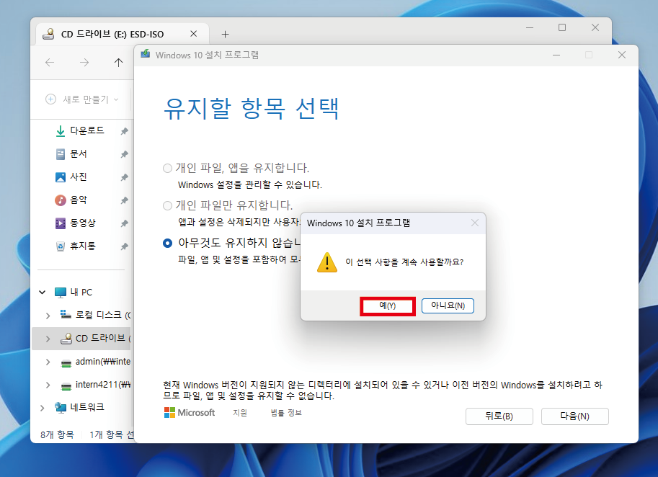This screenshot has width=658, height=477.
Task: Select 개인 파일, 앱을 유지합니다 radio option
Action: pos(167,168)
